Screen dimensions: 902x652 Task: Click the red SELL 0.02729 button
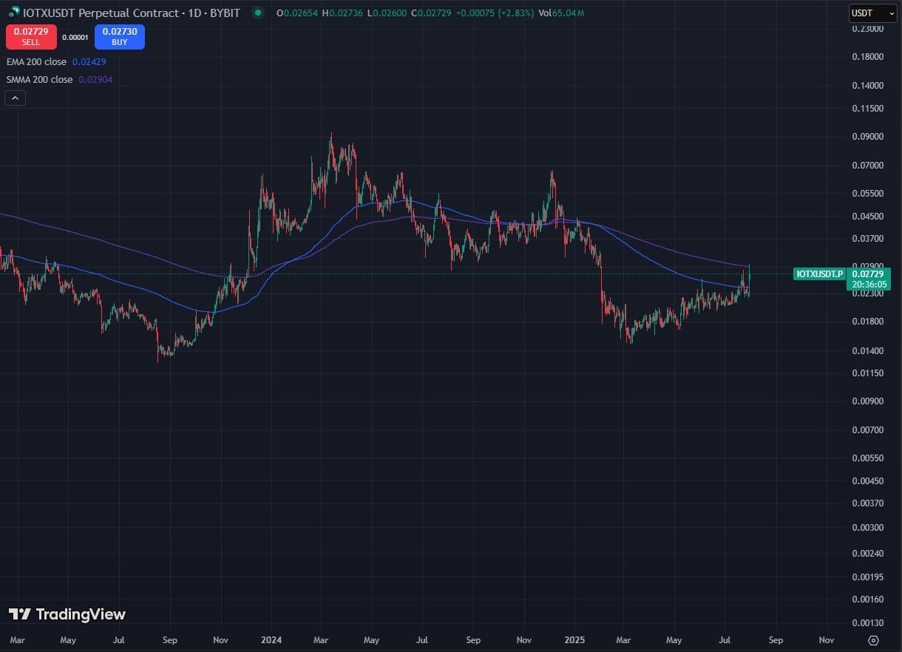coord(30,37)
